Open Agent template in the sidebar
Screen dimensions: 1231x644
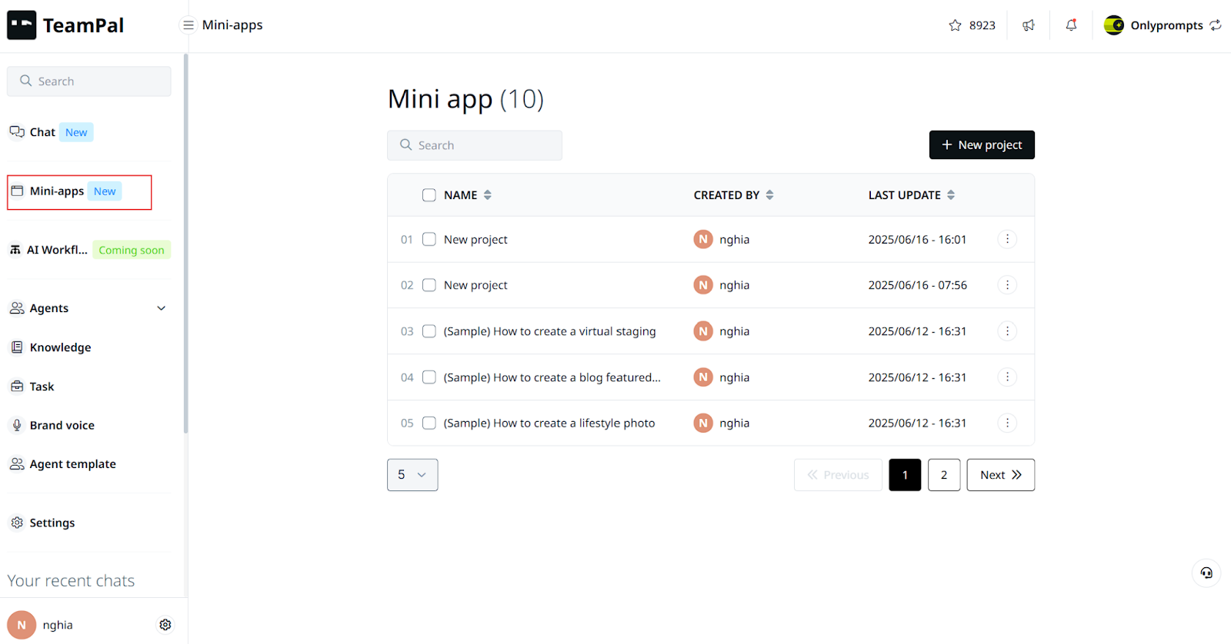[72, 464]
